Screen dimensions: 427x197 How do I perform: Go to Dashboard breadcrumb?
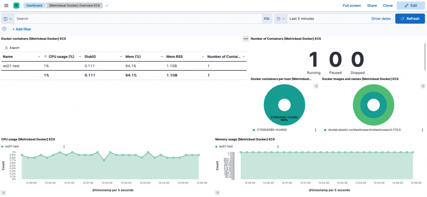point(34,5)
